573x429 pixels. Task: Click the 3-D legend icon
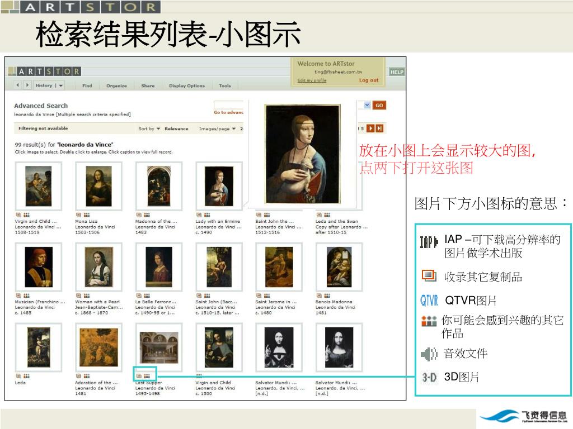[x=429, y=377]
